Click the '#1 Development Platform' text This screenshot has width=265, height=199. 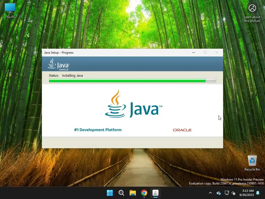tap(98, 130)
